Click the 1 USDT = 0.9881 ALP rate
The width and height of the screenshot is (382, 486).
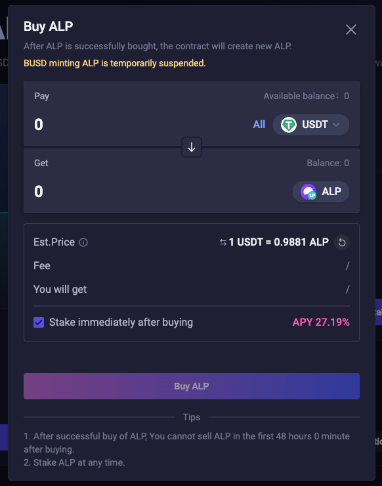pos(278,242)
